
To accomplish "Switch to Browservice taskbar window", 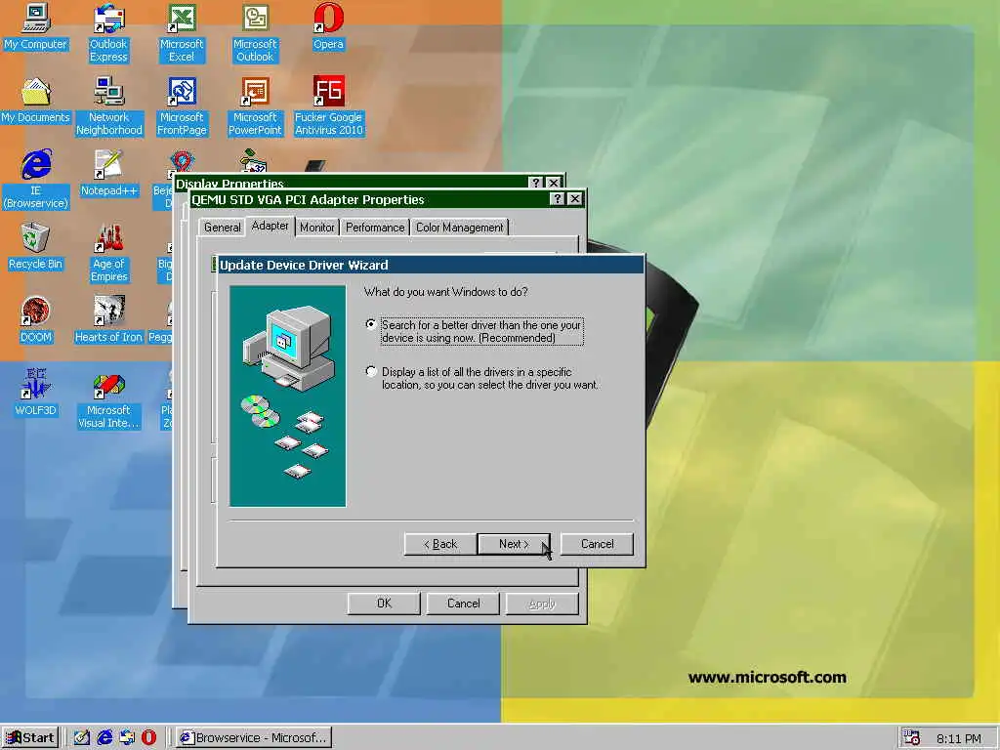I will 254,738.
